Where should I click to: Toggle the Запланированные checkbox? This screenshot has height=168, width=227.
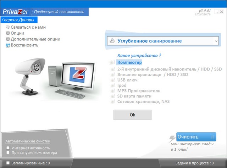point(8,163)
